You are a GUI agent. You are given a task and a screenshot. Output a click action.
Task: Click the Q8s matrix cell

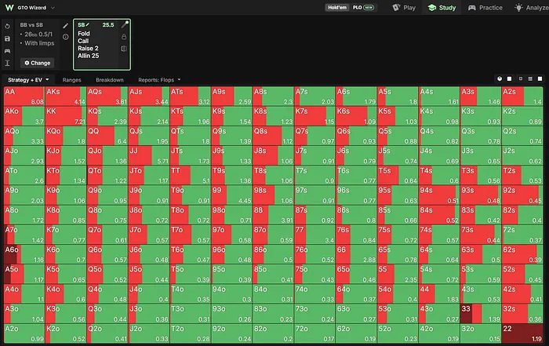click(x=273, y=136)
